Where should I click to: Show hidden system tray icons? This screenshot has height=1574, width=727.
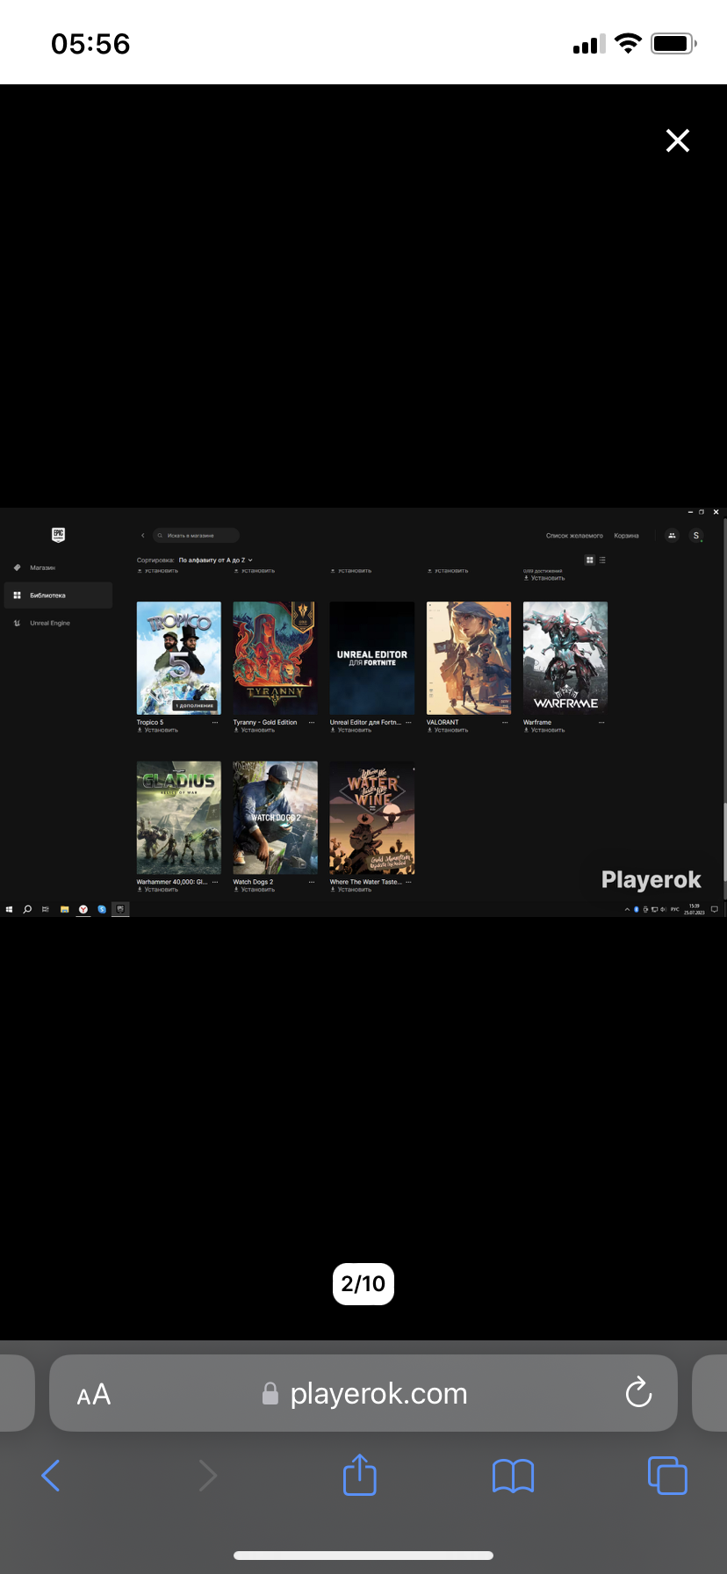[x=627, y=909]
